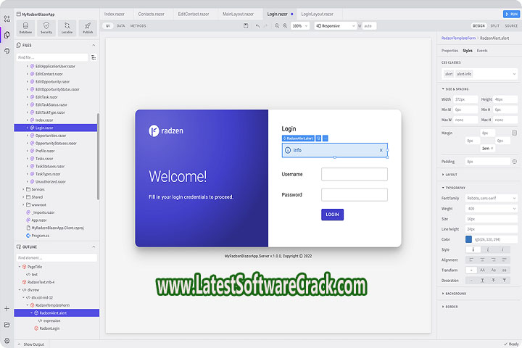The width and height of the screenshot is (522, 348).
Task: Expand the Services folder
Action: pyautogui.click(x=23, y=189)
